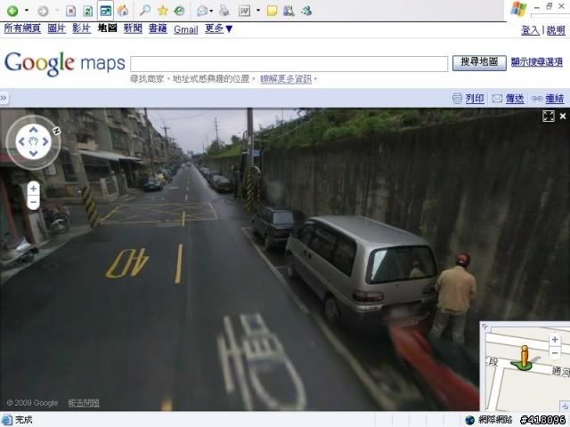Open the 新聞 tab
The image size is (570, 427).
133,28
